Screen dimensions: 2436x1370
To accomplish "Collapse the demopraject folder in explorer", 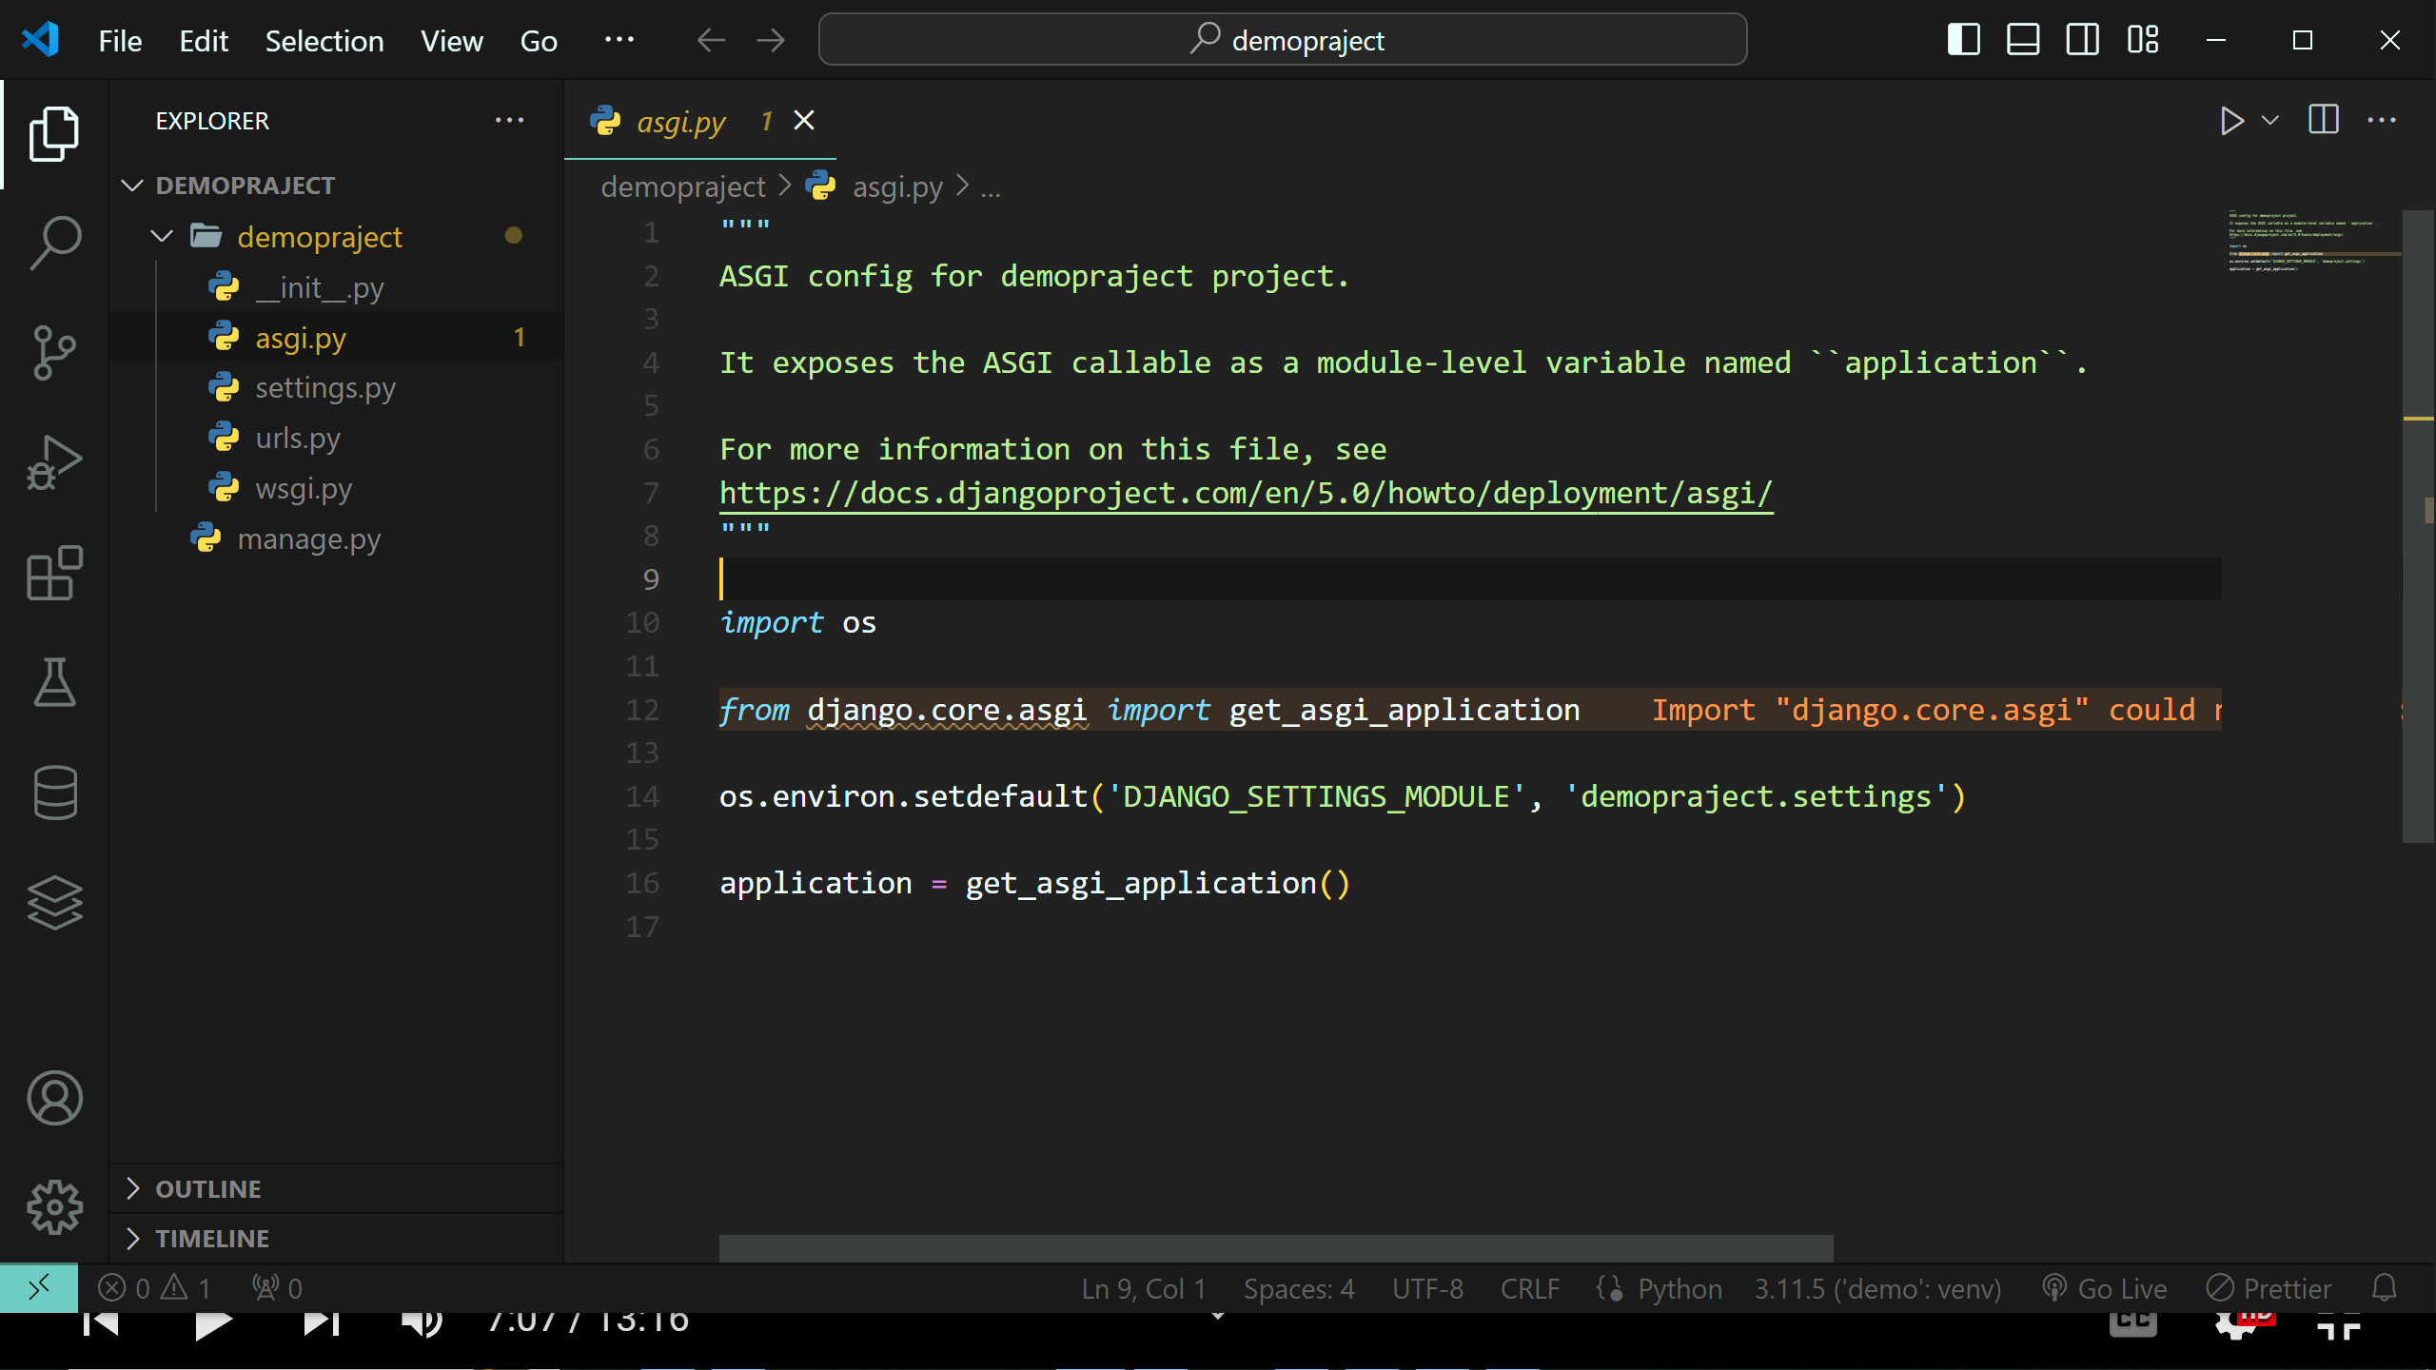I will [x=162, y=236].
